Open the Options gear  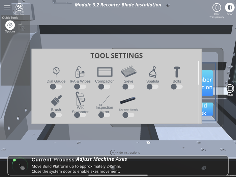pos(10,25)
